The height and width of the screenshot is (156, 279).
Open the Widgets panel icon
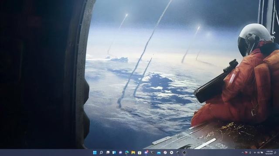(x=114, y=153)
